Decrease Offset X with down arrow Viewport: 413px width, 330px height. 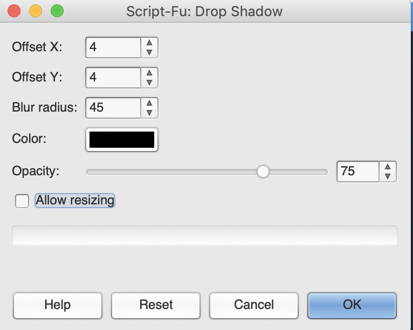pos(149,52)
